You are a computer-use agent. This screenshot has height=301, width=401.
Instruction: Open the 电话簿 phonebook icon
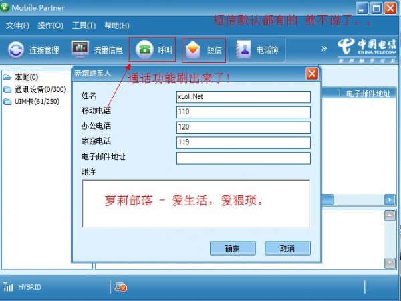click(x=243, y=49)
